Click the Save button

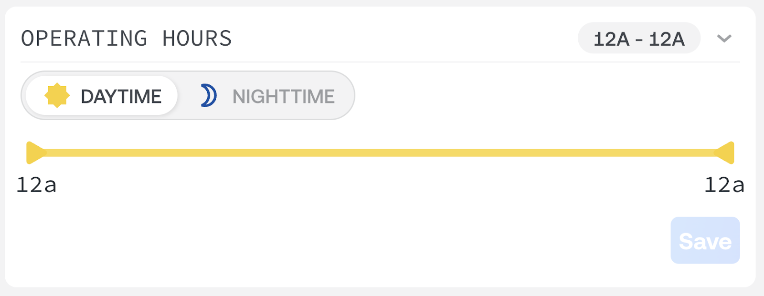coord(705,240)
